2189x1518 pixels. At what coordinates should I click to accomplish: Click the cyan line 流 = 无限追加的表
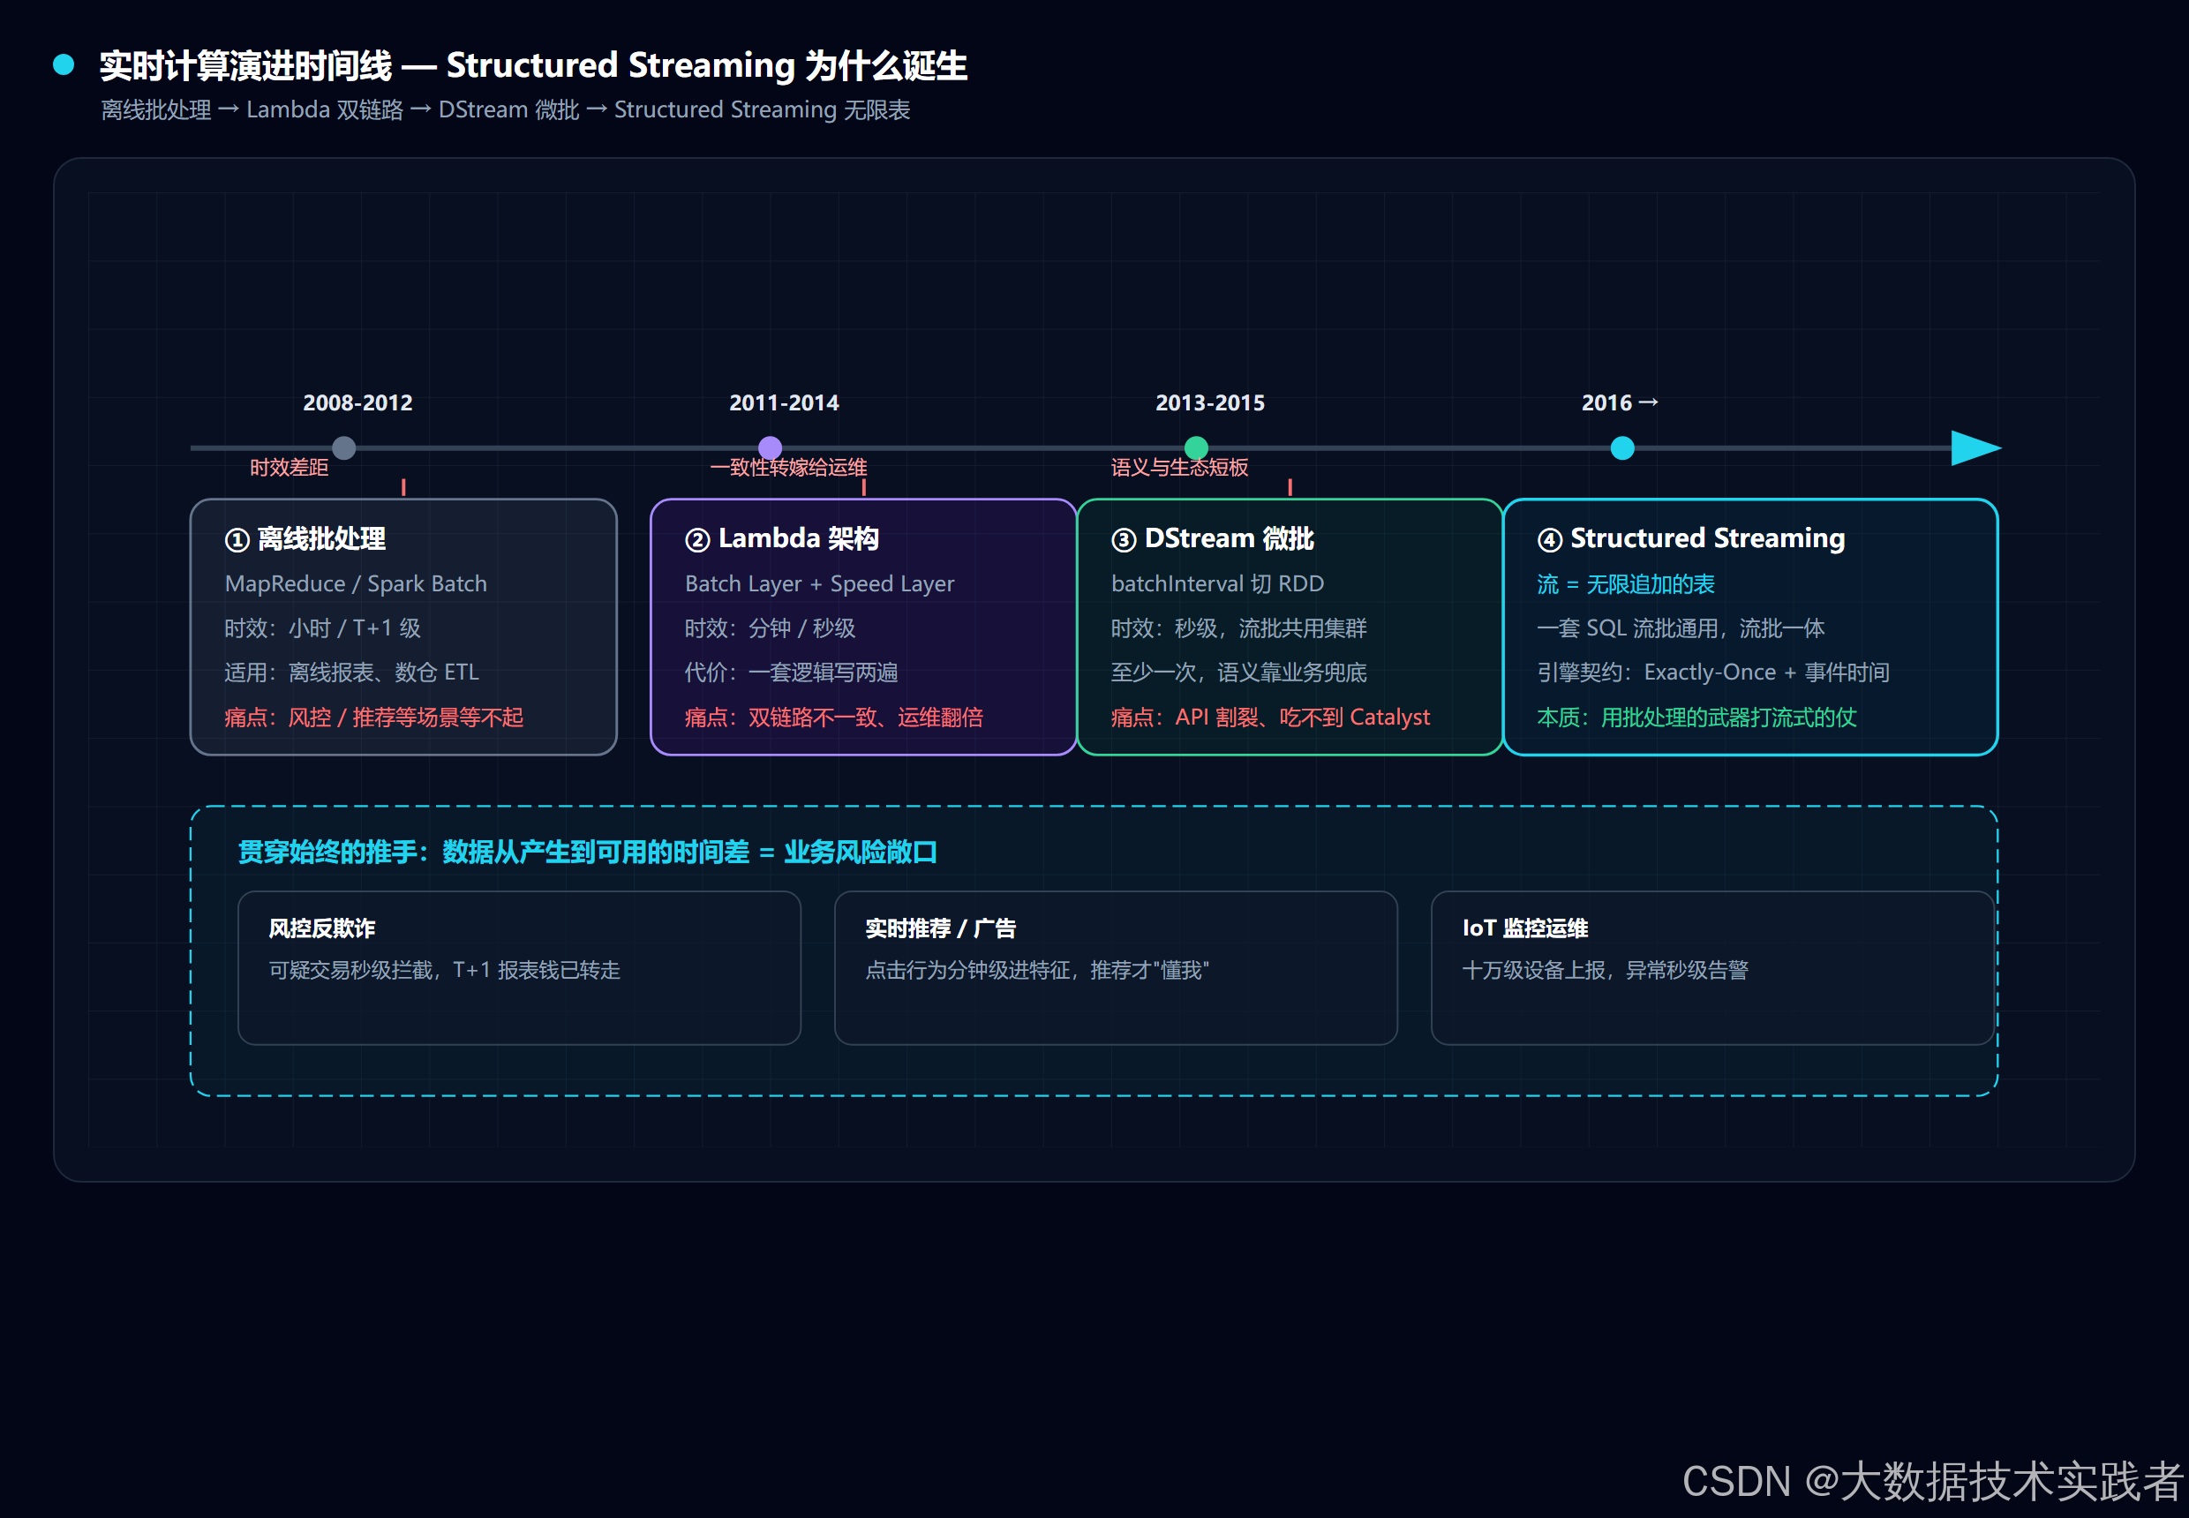point(1626,584)
